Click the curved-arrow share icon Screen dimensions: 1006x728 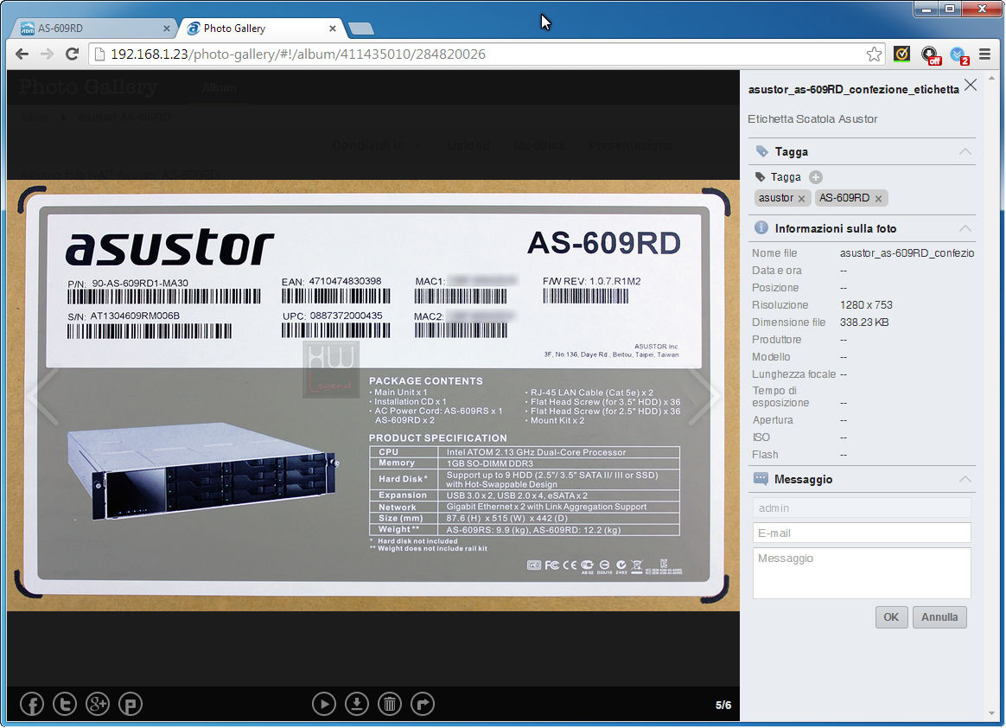click(x=422, y=705)
